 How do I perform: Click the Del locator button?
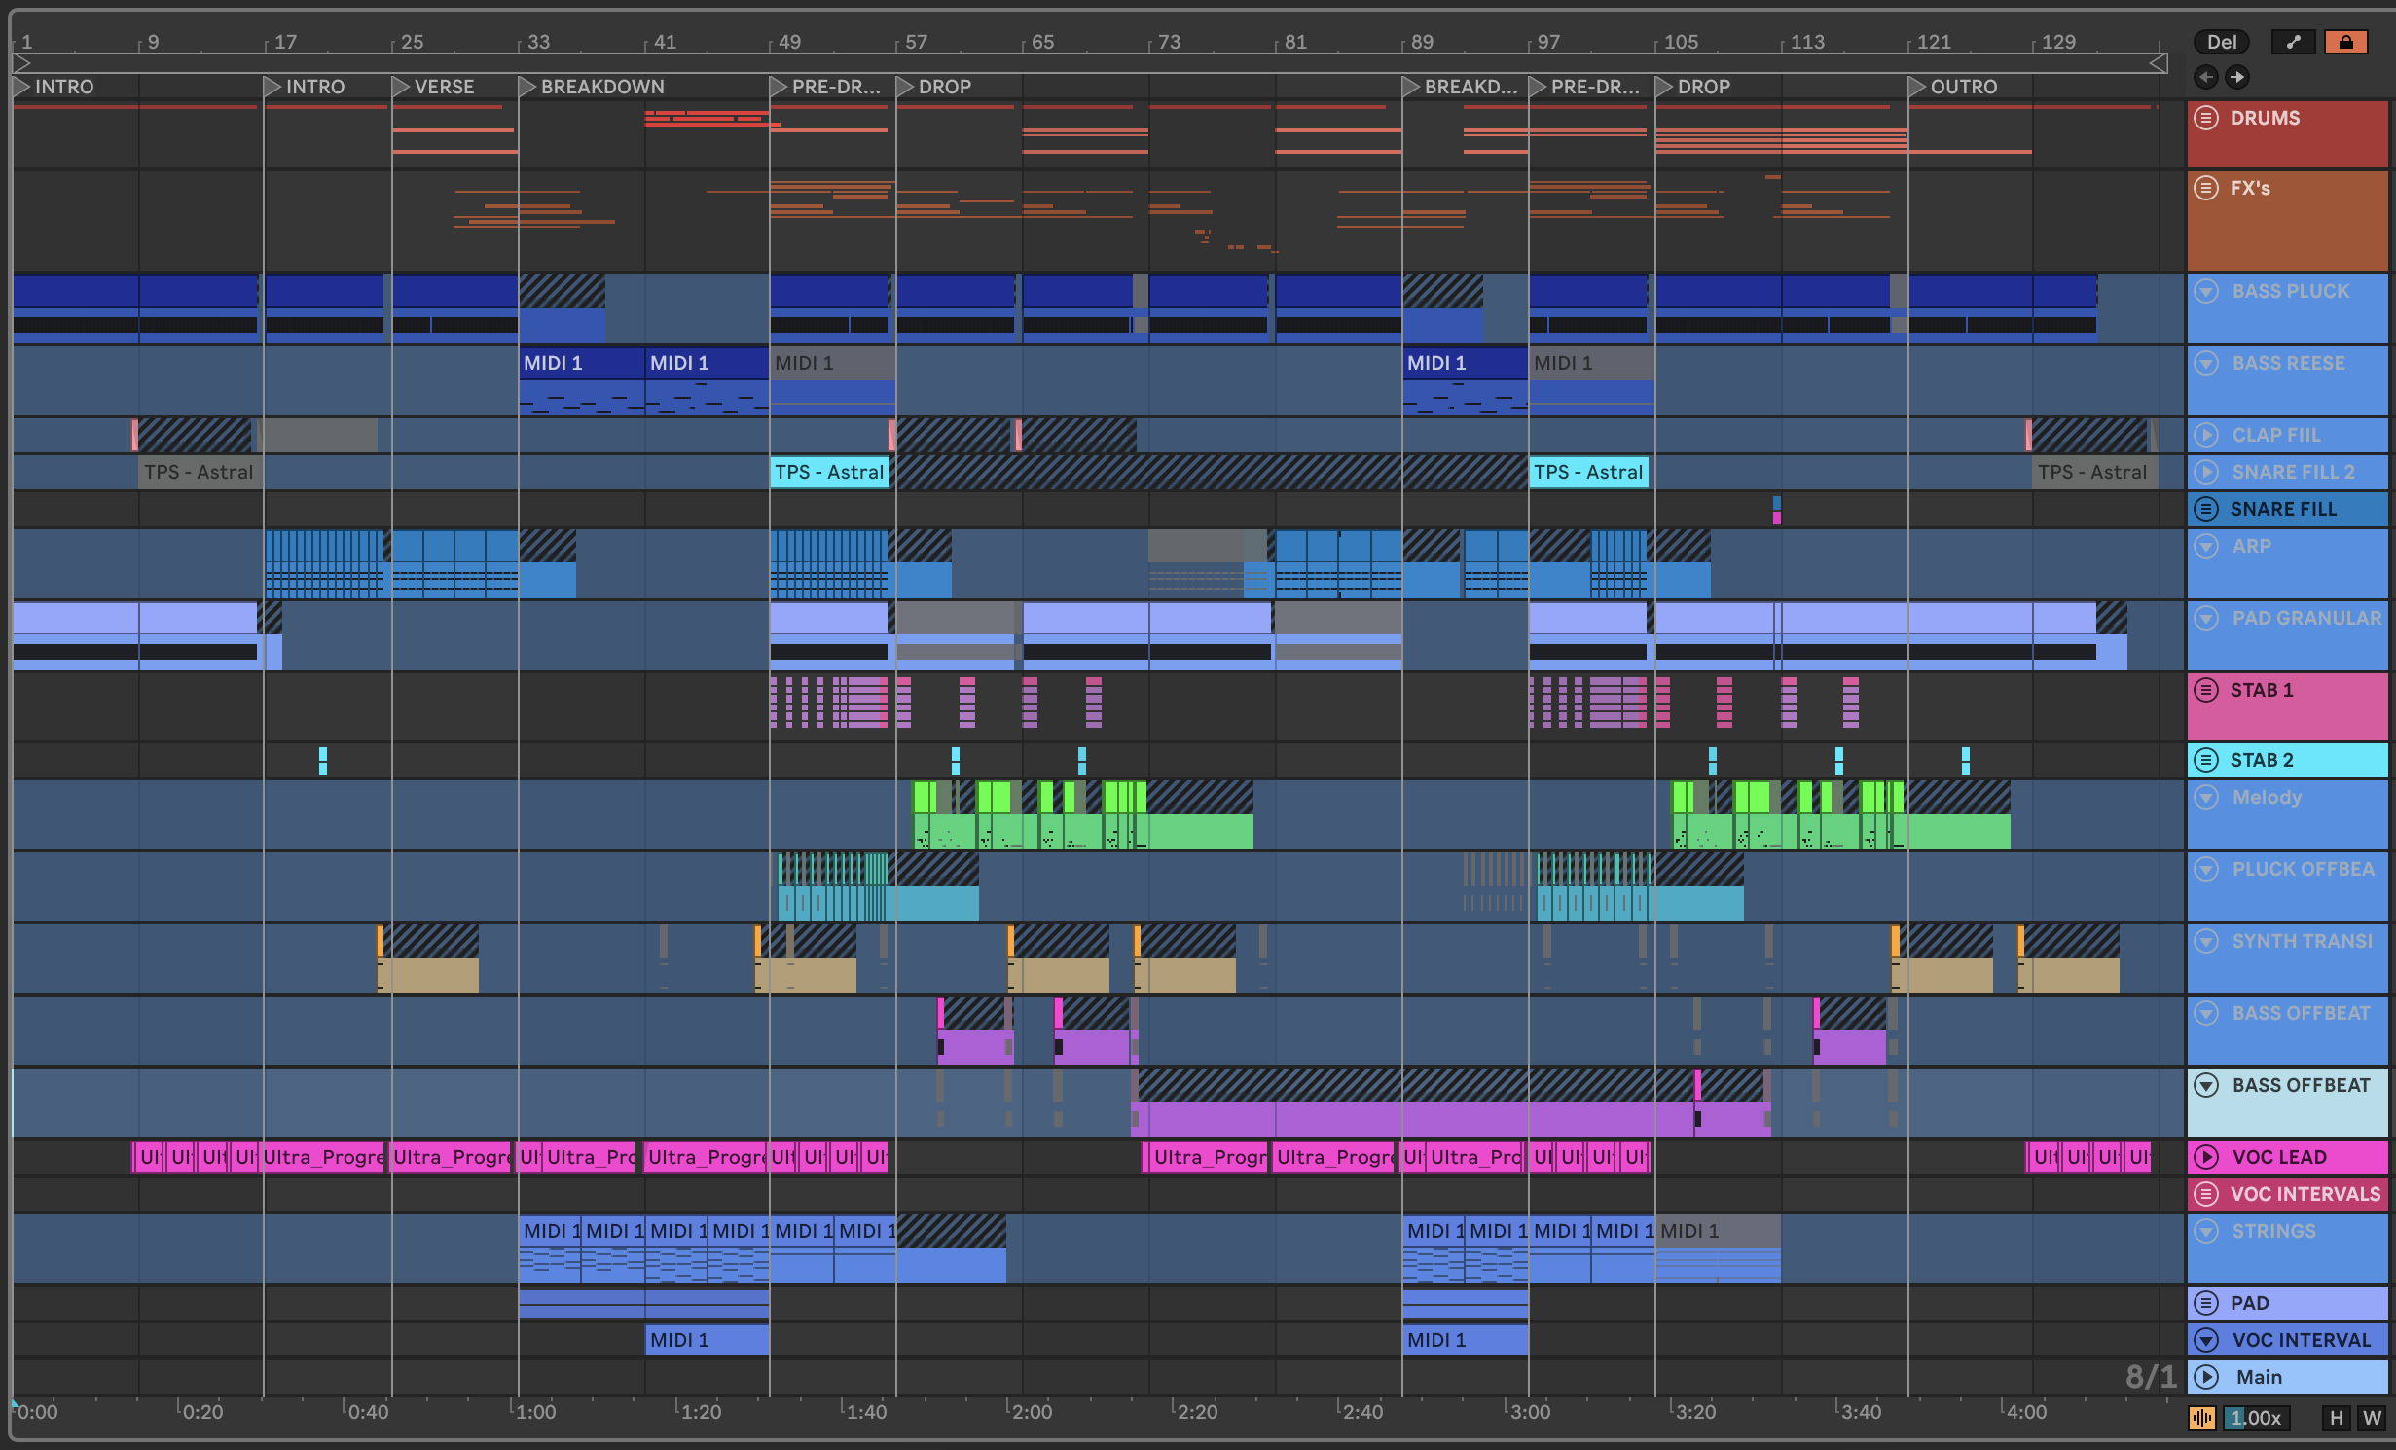coord(2221,42)
